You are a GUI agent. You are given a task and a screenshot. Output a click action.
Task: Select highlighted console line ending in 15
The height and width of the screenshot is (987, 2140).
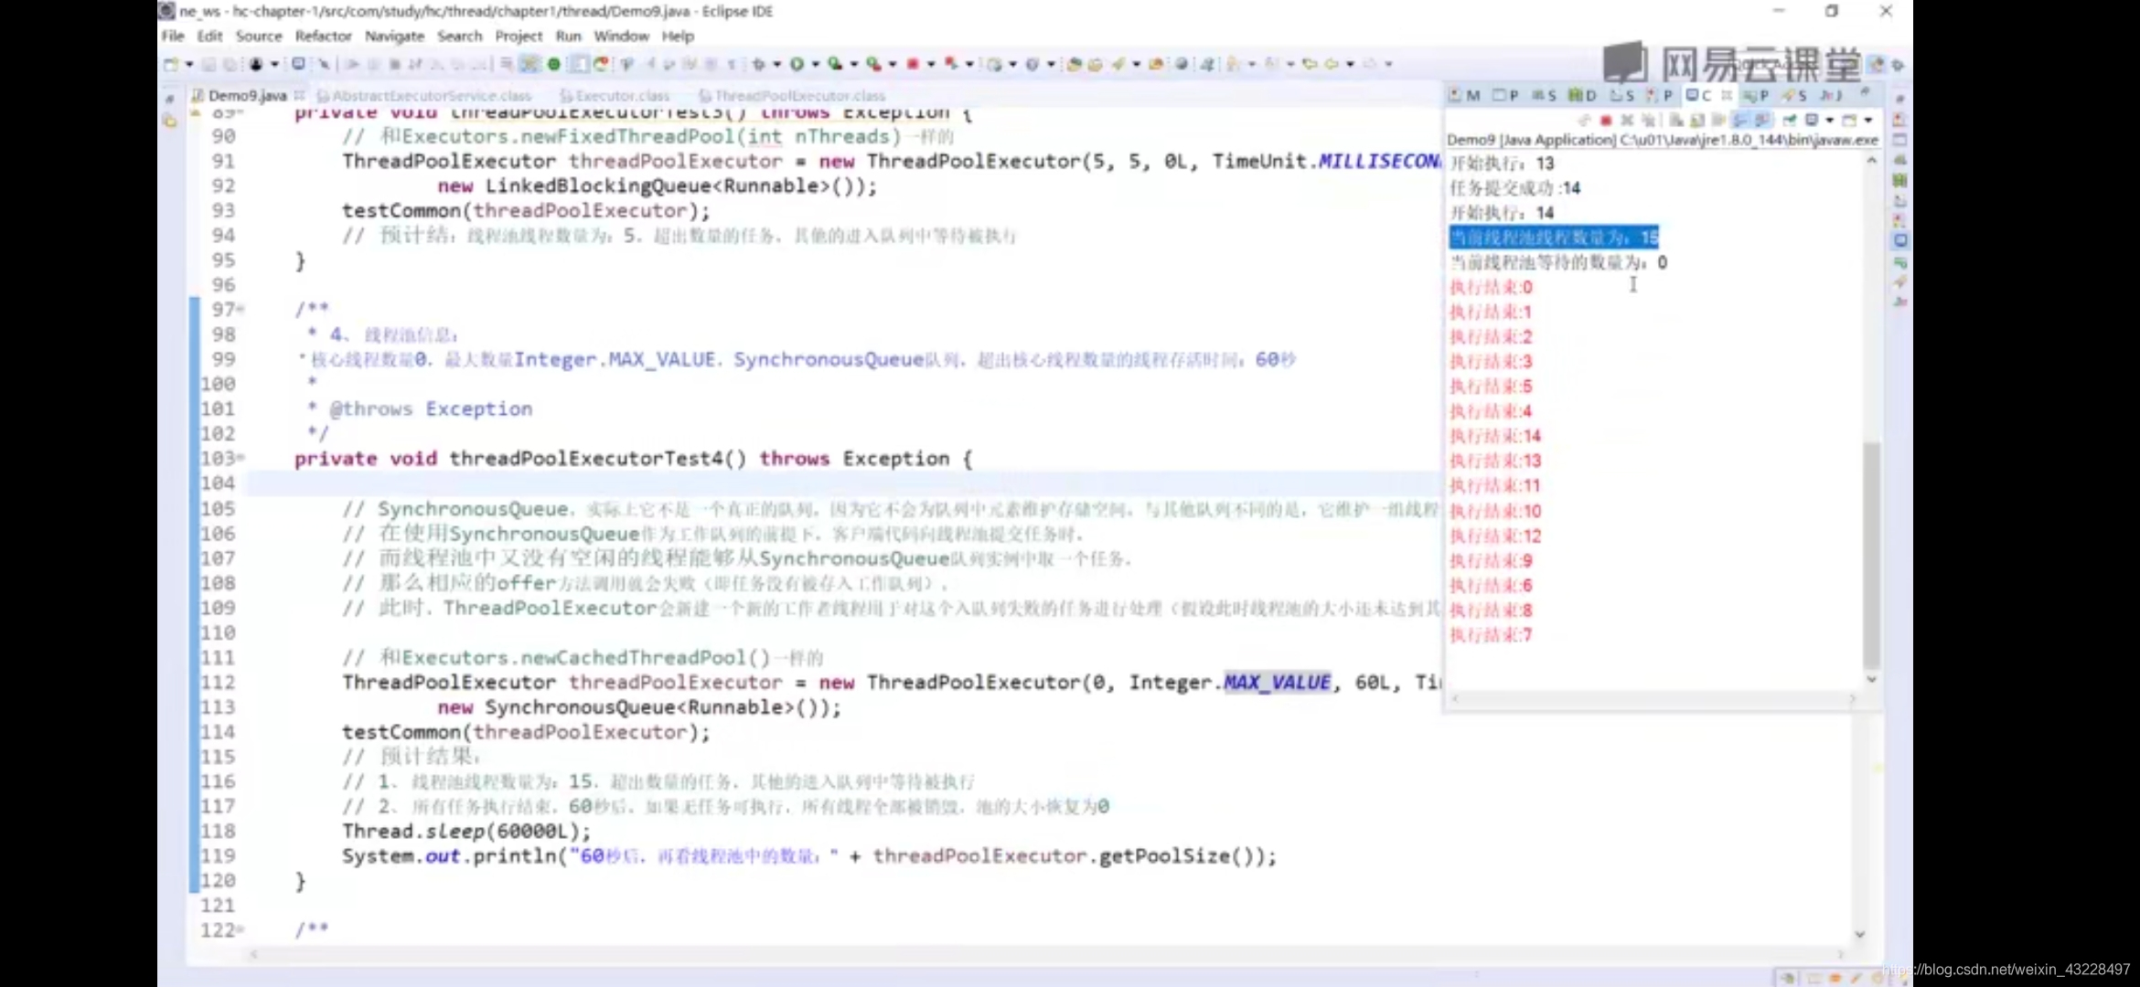(x=1554, y=238)
